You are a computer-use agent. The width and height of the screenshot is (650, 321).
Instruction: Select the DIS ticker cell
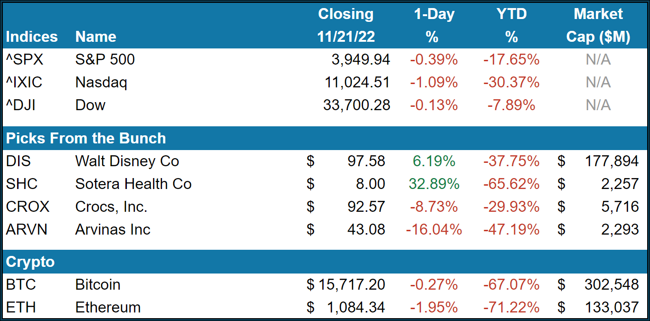(x=19, y=161)
